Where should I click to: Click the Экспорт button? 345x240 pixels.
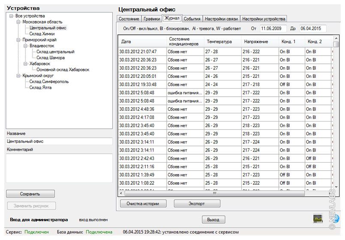pos(197,204)
